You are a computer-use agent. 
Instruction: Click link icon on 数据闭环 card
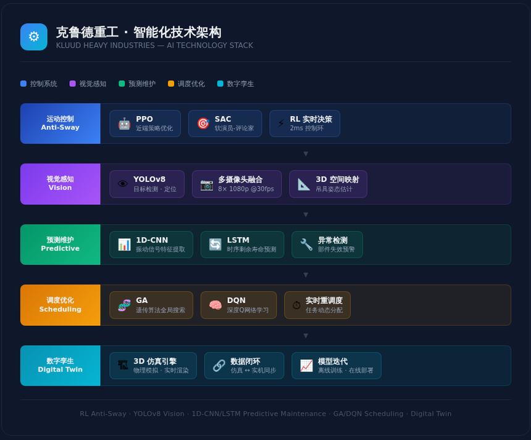[219, 365]
